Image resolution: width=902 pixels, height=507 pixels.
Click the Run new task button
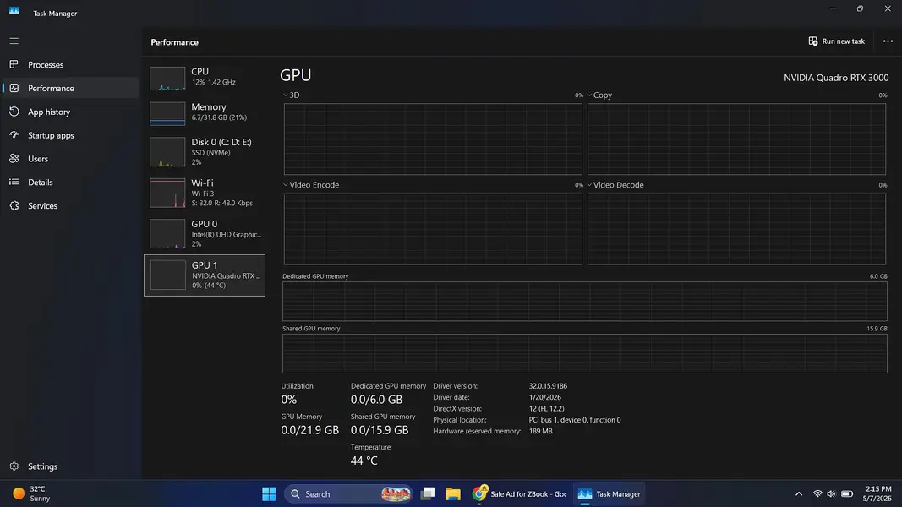(x=836, y=41)
